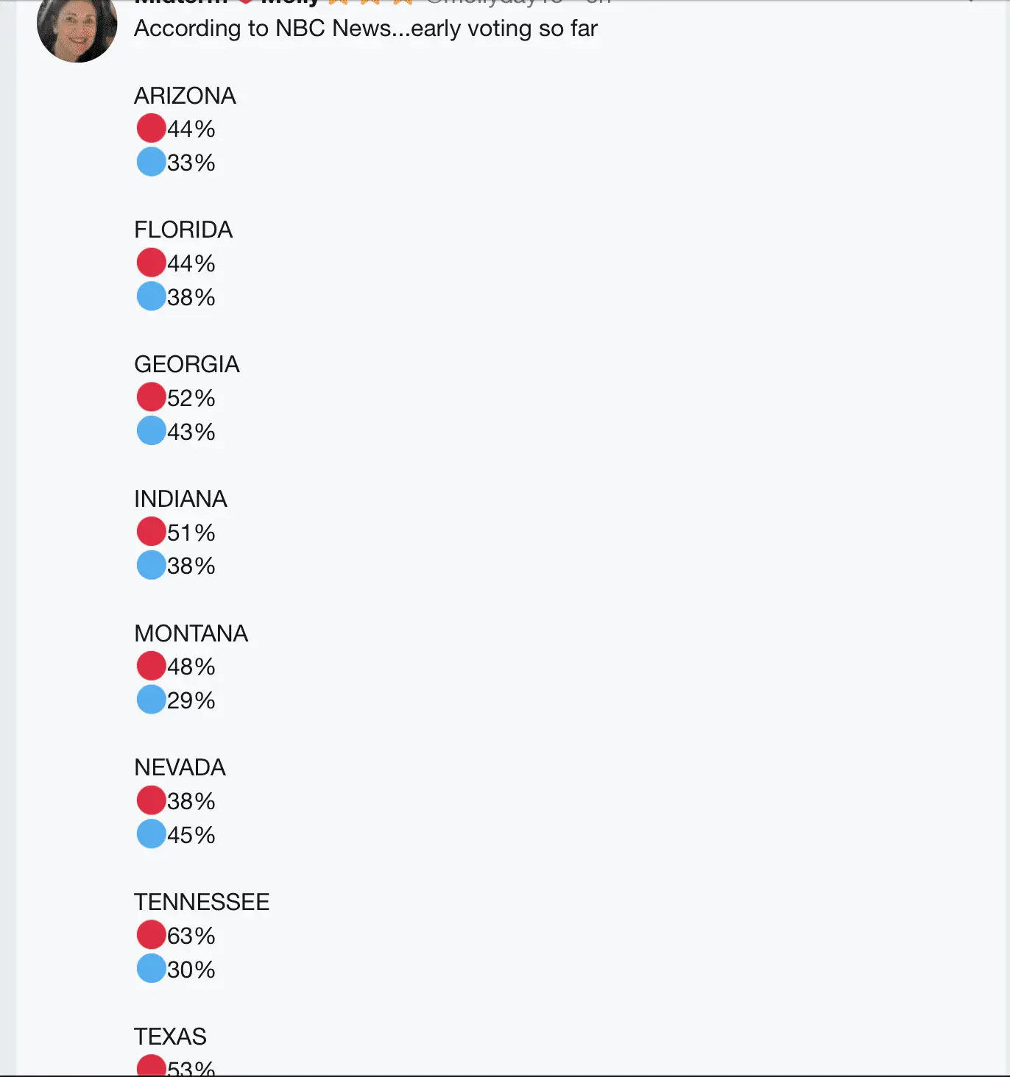Click the profile avatar photo
The width and height of the screenshot is (1010, 1077).
coord(77,28)
